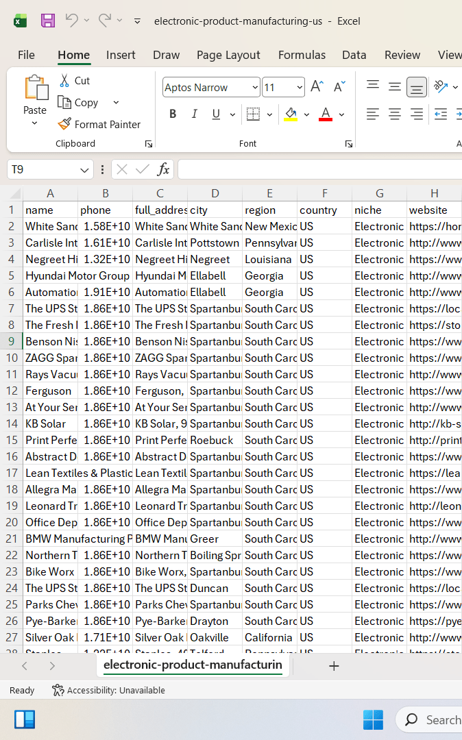Click the Paste clipboard icon
Screen dimensions: 462x740
click(x=36, y=88)
